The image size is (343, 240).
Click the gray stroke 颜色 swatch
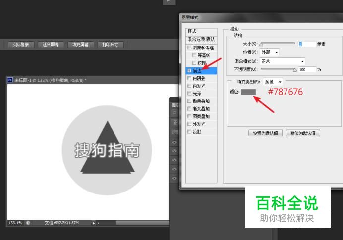[248, 92]
